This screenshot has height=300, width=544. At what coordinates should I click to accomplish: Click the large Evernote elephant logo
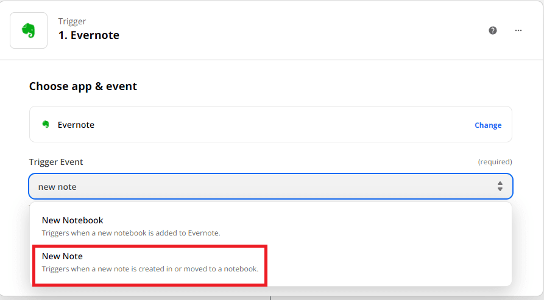pyautogui.click(x=29, y=30)
